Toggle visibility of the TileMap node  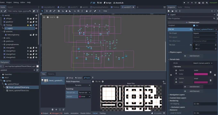[x=36, y=25]
